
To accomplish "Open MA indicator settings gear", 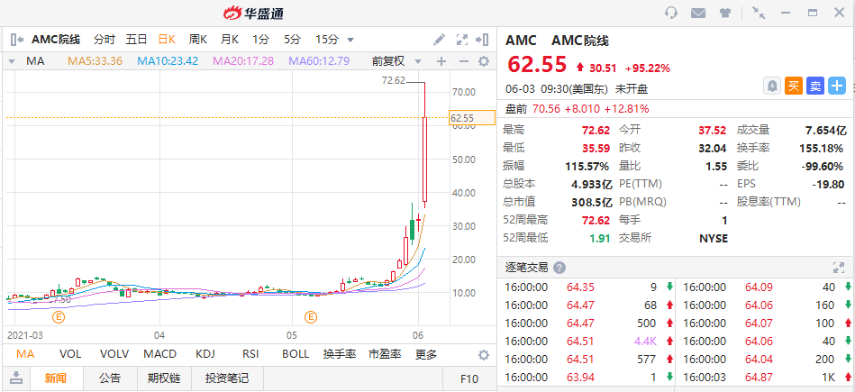I will [484, 61].
